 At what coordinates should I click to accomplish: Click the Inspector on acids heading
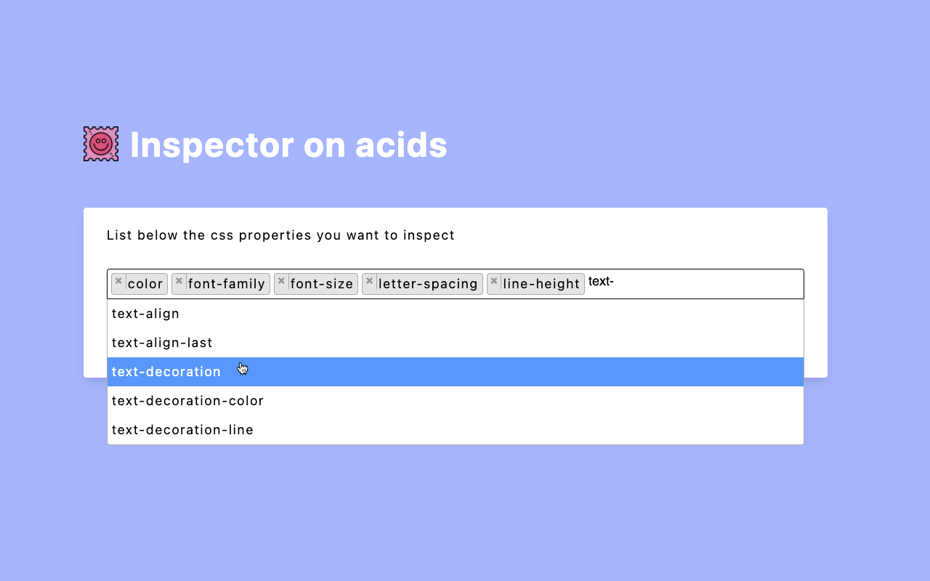pos(288,145)
